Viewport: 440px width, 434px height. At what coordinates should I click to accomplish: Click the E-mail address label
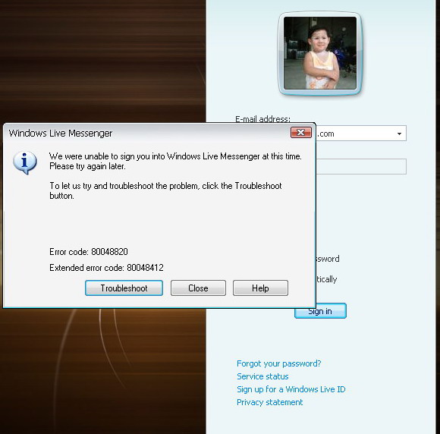[x=262, y=119]
